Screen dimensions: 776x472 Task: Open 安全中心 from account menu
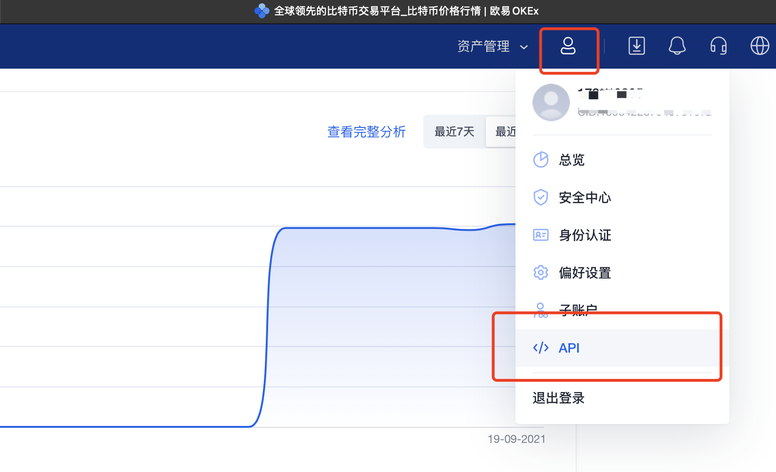point(622,197)
